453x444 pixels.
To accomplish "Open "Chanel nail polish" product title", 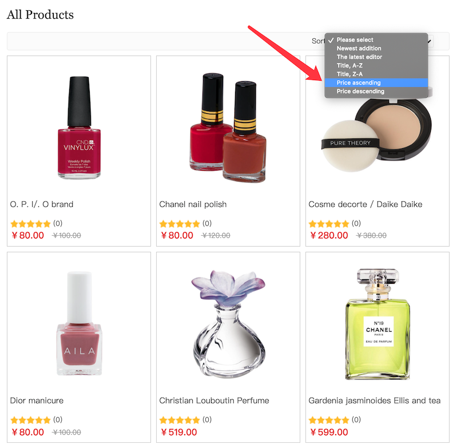I will (193, 204).
